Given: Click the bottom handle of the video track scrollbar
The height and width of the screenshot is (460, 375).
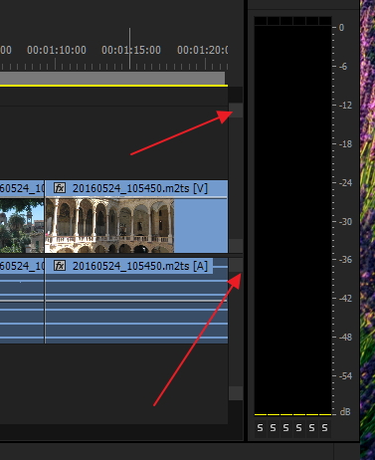Looking at the screenshot, I should tap(236, 246).
